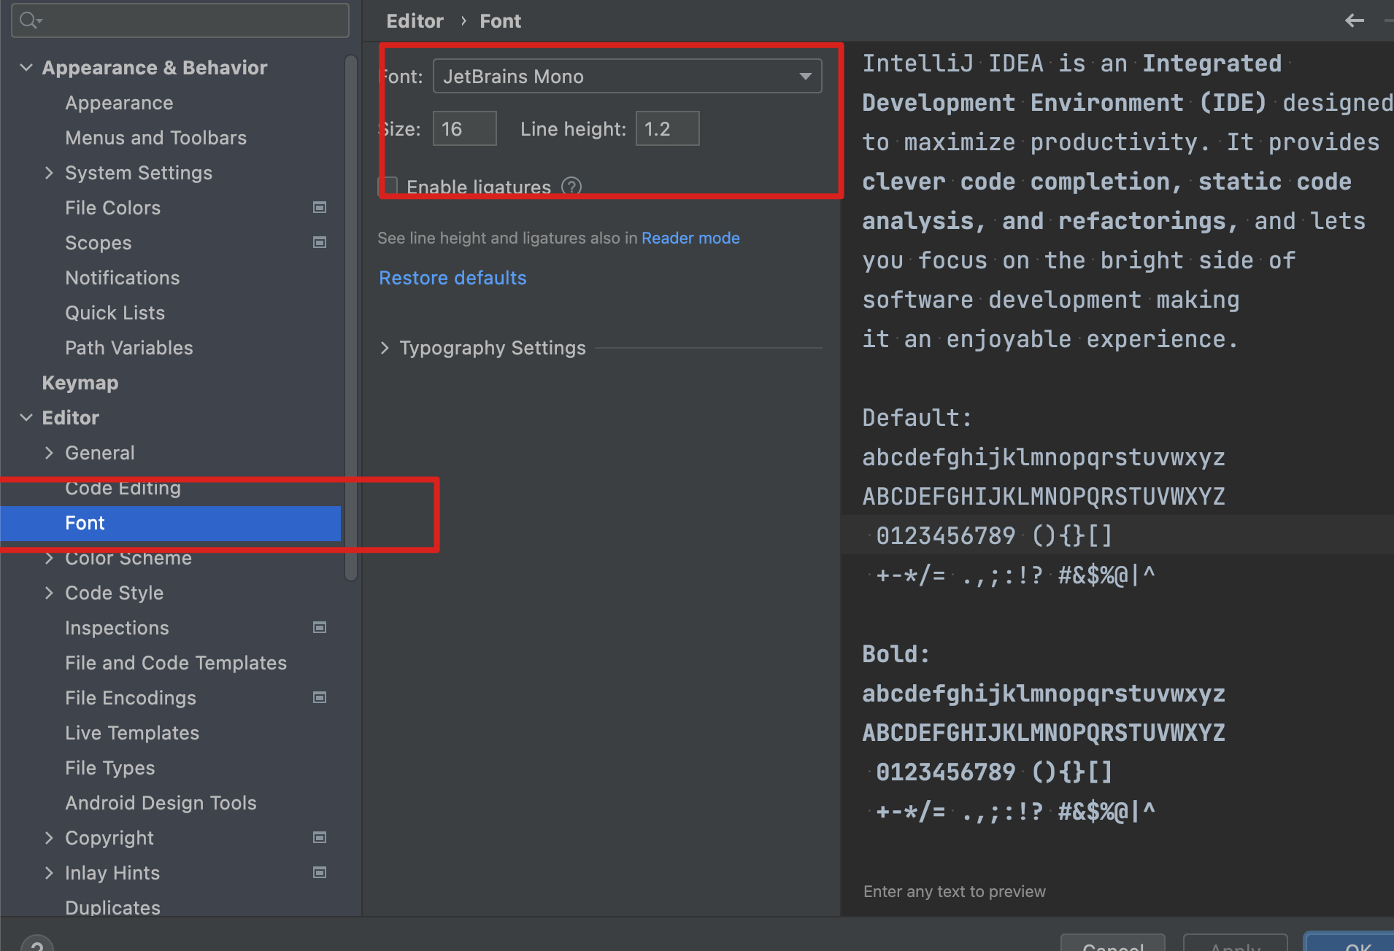Select File Colors in the tree
Screen dimensions: 1394x951
click(112, 208)
